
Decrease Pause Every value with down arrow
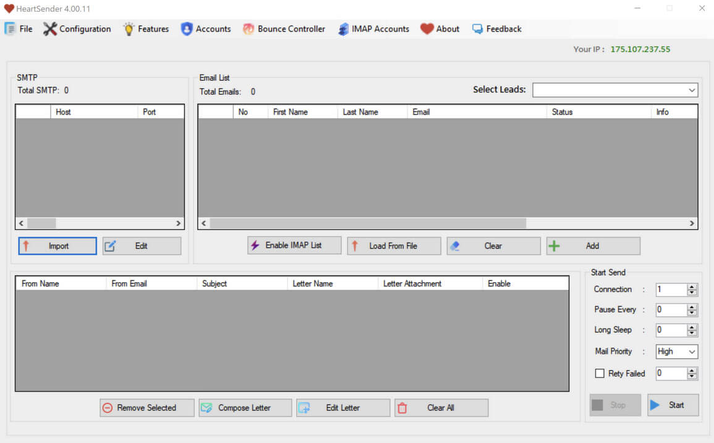(x=692, y=312)
